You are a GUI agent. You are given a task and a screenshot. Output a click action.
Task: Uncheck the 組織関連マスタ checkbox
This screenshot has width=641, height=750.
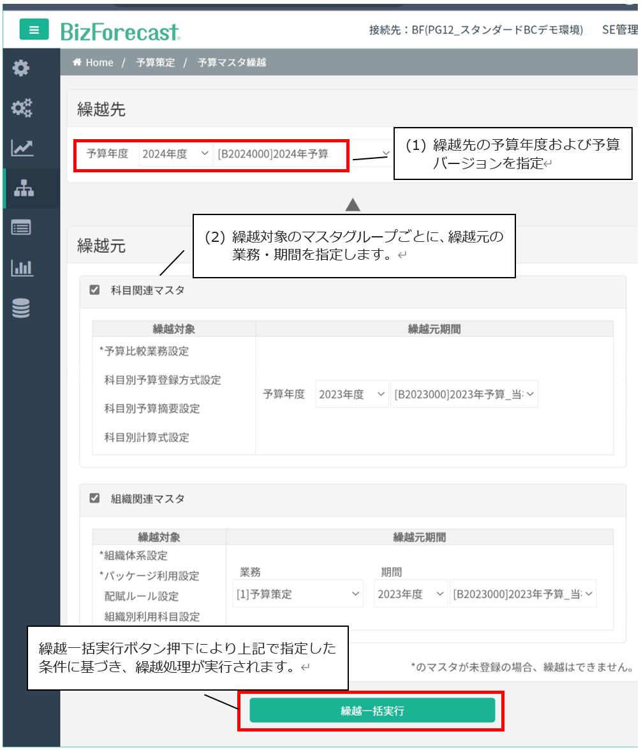point(95,499)
